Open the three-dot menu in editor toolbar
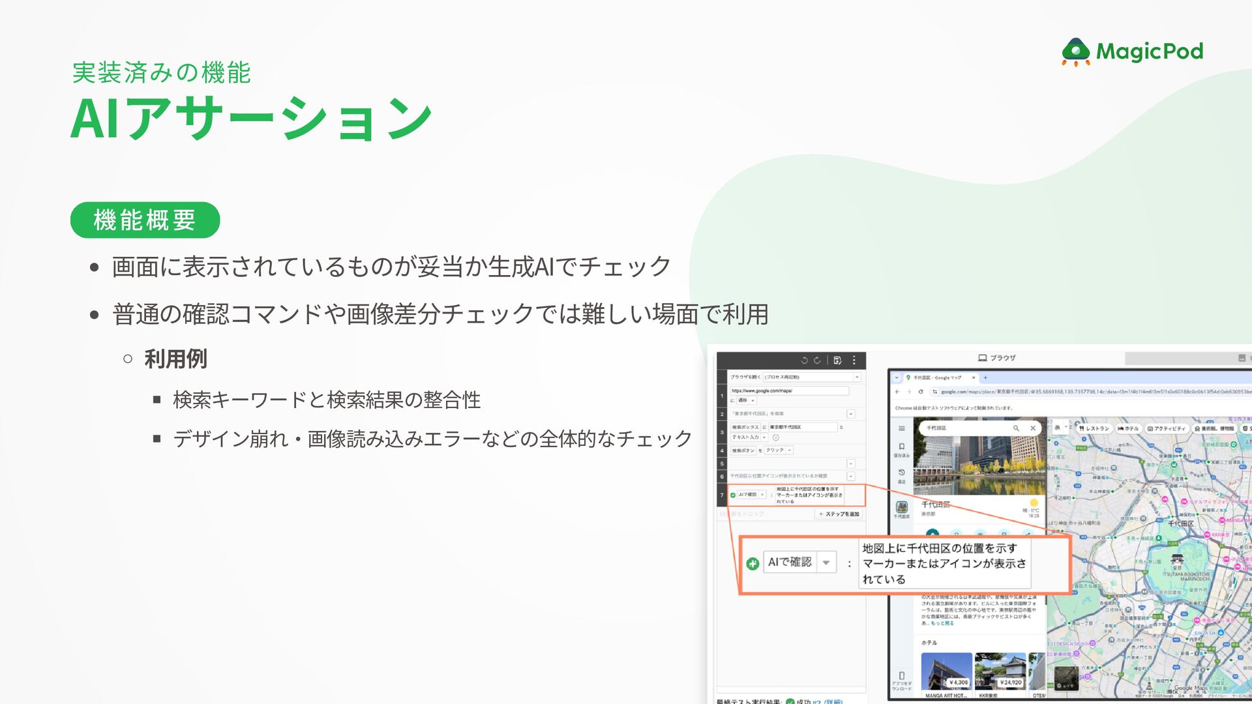This screenshot has width=1252, height=704. [854, 360]
